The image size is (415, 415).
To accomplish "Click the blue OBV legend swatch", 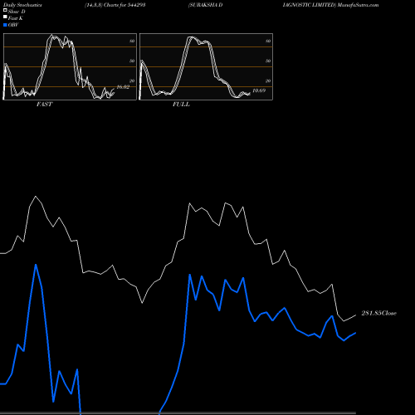I will 5,25.
